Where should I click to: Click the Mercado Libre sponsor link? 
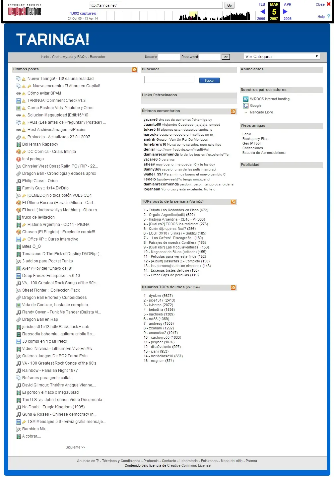click(261, 112)
